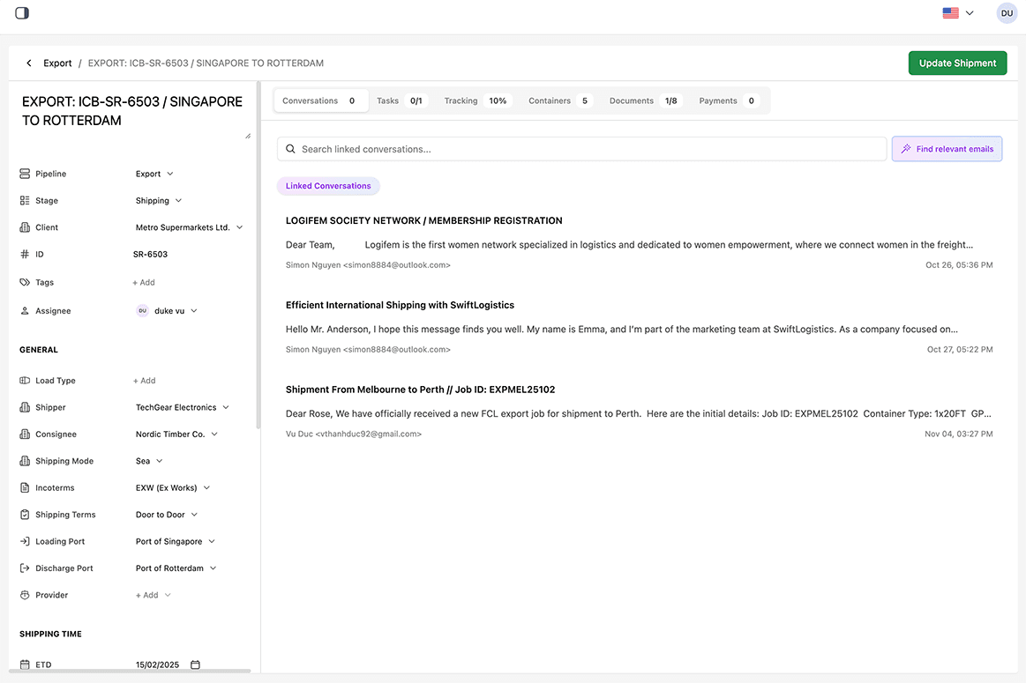Image resolution: width=1026 pixels, height=683 pixels.
Task: Open the Stage Shipping dropdown
Action: (158, 201)
